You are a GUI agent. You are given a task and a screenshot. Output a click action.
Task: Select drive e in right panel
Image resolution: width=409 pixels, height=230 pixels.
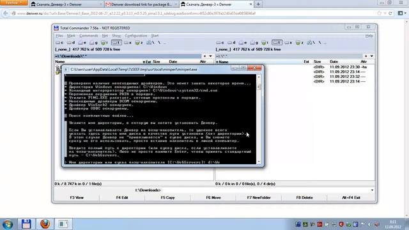pos(243,43)
